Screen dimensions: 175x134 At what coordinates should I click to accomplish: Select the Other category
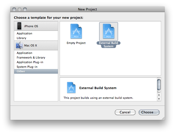36,71
